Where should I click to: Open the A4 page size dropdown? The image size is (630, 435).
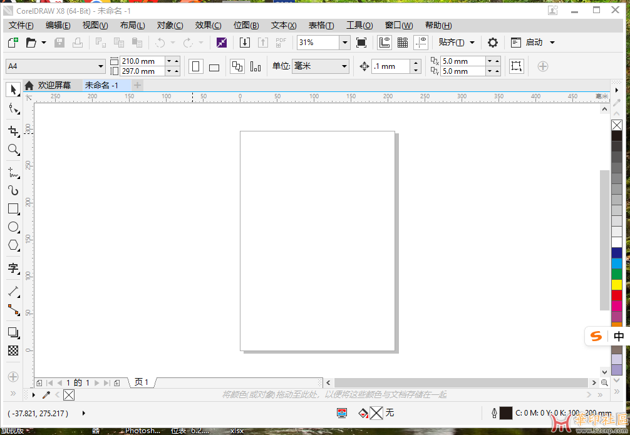tap(101, 66)
